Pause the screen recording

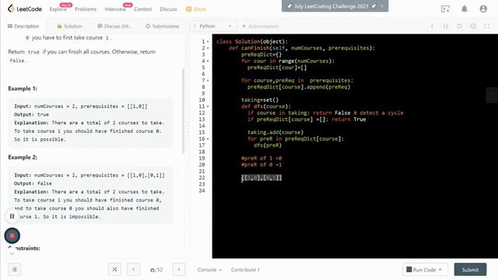click(12, 216)
